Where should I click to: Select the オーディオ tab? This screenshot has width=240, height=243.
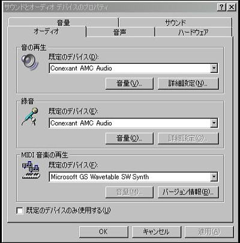pos(46,31)
